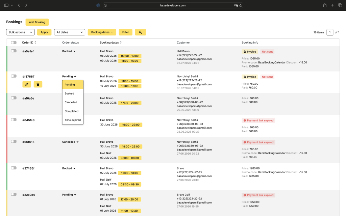Toggle selection switch for #06f615
Screen dimensions: 346x216
(x=14, y=141)
